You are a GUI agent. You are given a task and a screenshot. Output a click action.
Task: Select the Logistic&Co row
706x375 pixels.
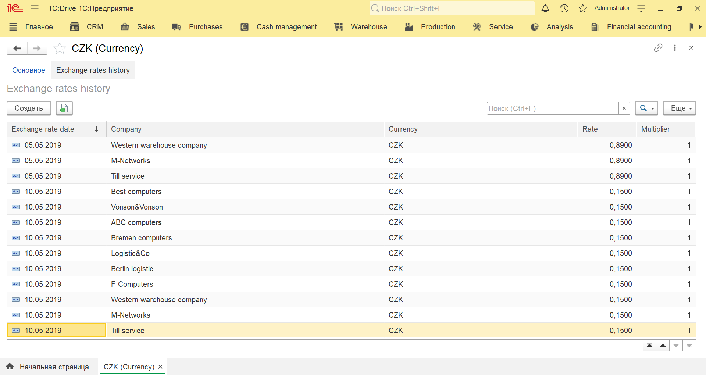click(x=351, y=253)
